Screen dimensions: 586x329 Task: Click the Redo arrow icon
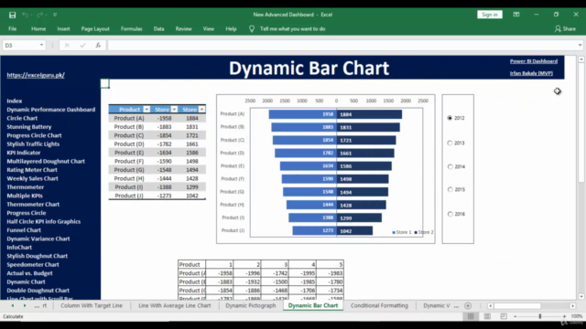pyautogui.click(x=39, y=15)
